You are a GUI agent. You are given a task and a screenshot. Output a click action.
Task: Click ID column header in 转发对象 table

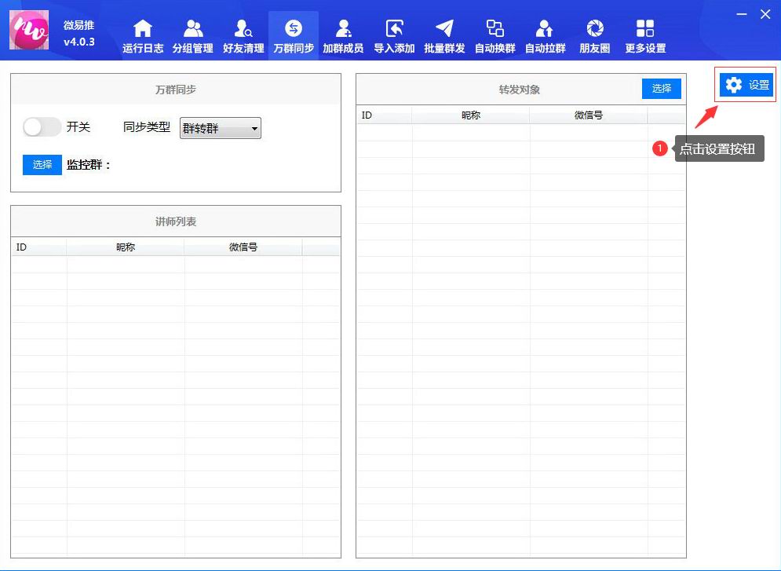point(384,115)
